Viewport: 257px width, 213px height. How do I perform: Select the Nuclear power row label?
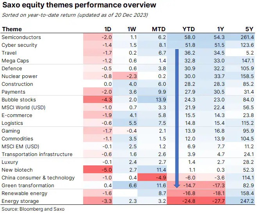tap(20, 76)
